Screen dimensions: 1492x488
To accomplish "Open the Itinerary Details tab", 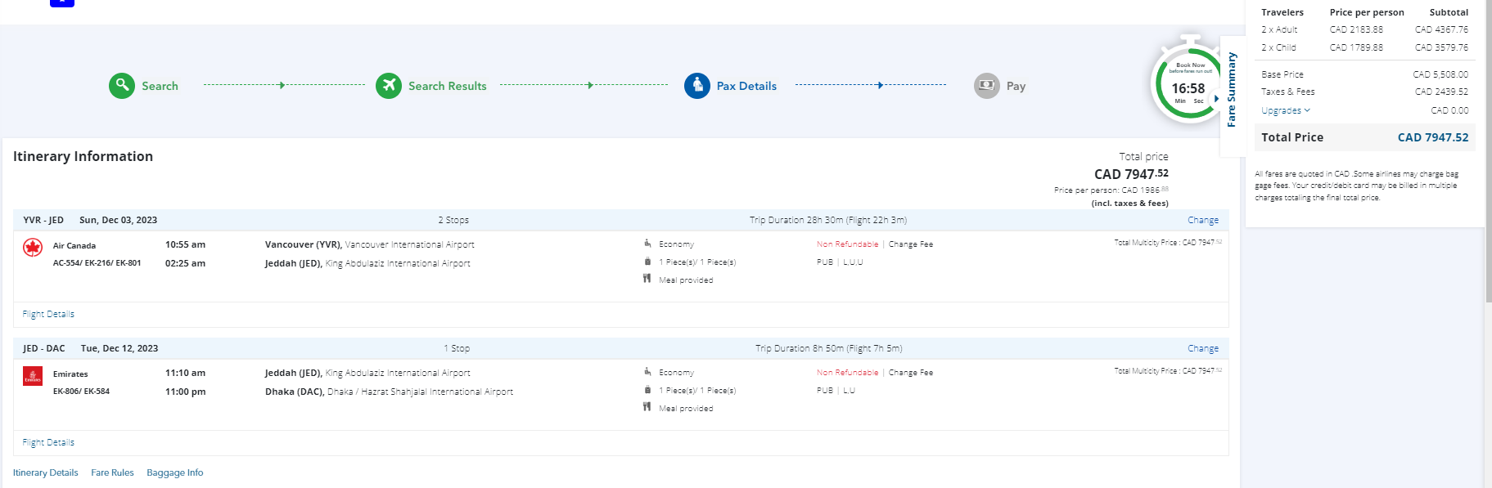I will (46, 472).
